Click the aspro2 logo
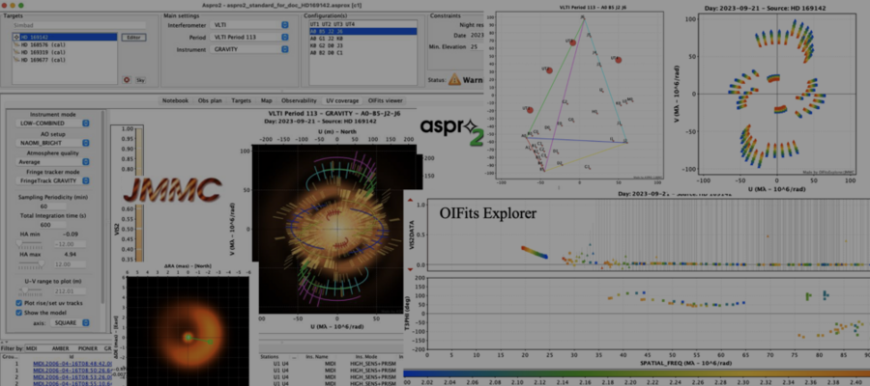 [x=452, y=130]
